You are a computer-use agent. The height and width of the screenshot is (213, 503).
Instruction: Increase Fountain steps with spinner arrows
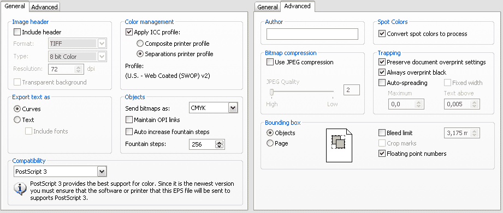[219, 143]
